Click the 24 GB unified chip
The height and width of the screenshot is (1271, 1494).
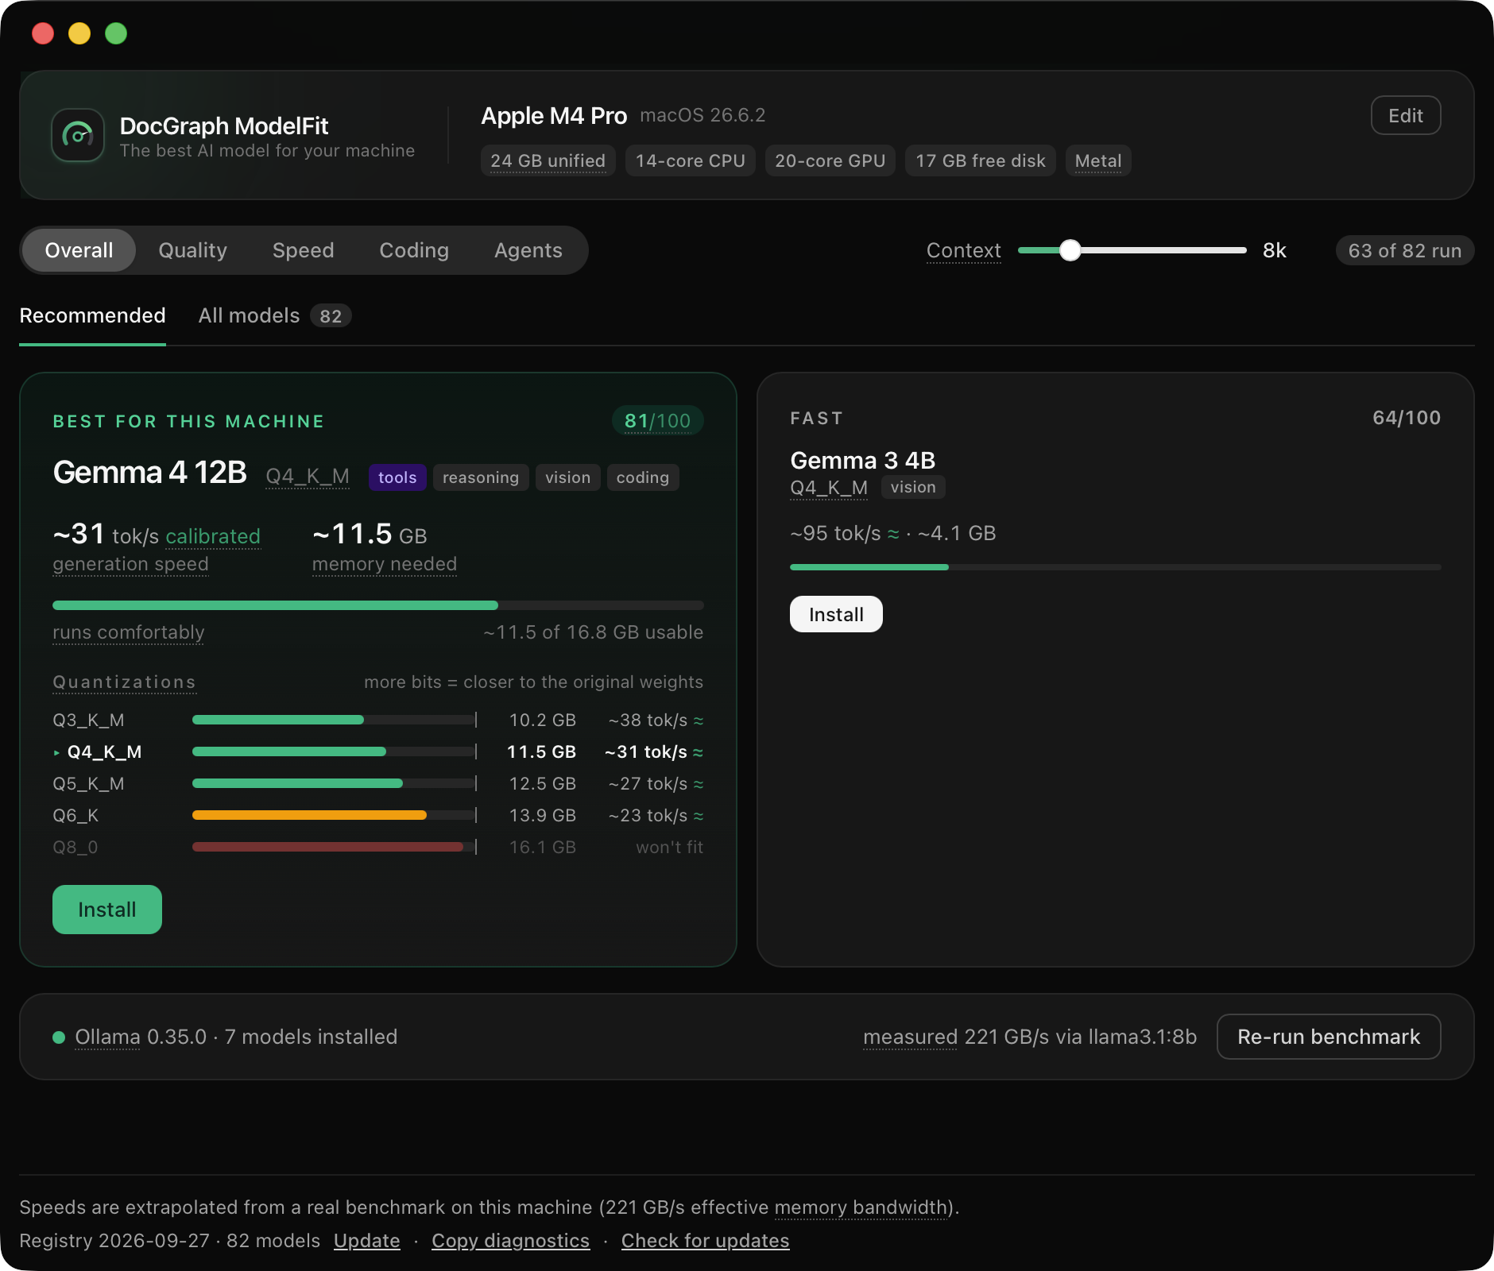[x=548, y=160]
